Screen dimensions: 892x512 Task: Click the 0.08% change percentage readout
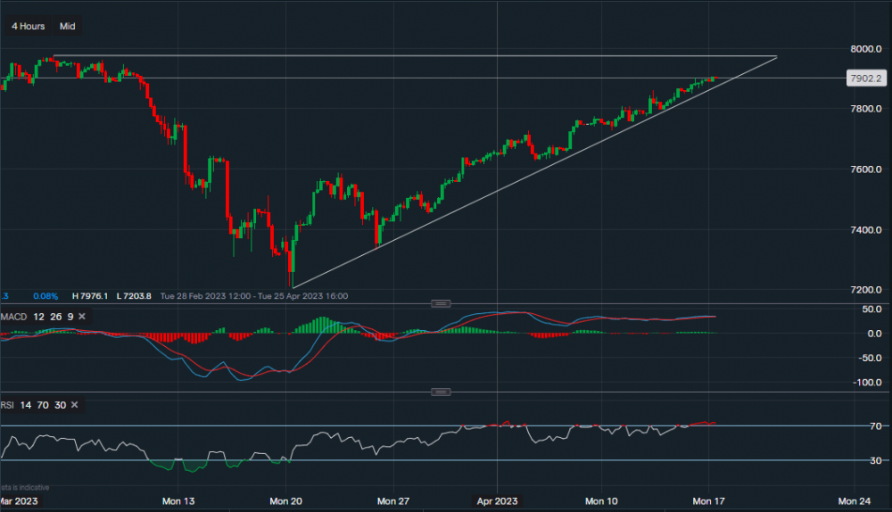point(46,296)
